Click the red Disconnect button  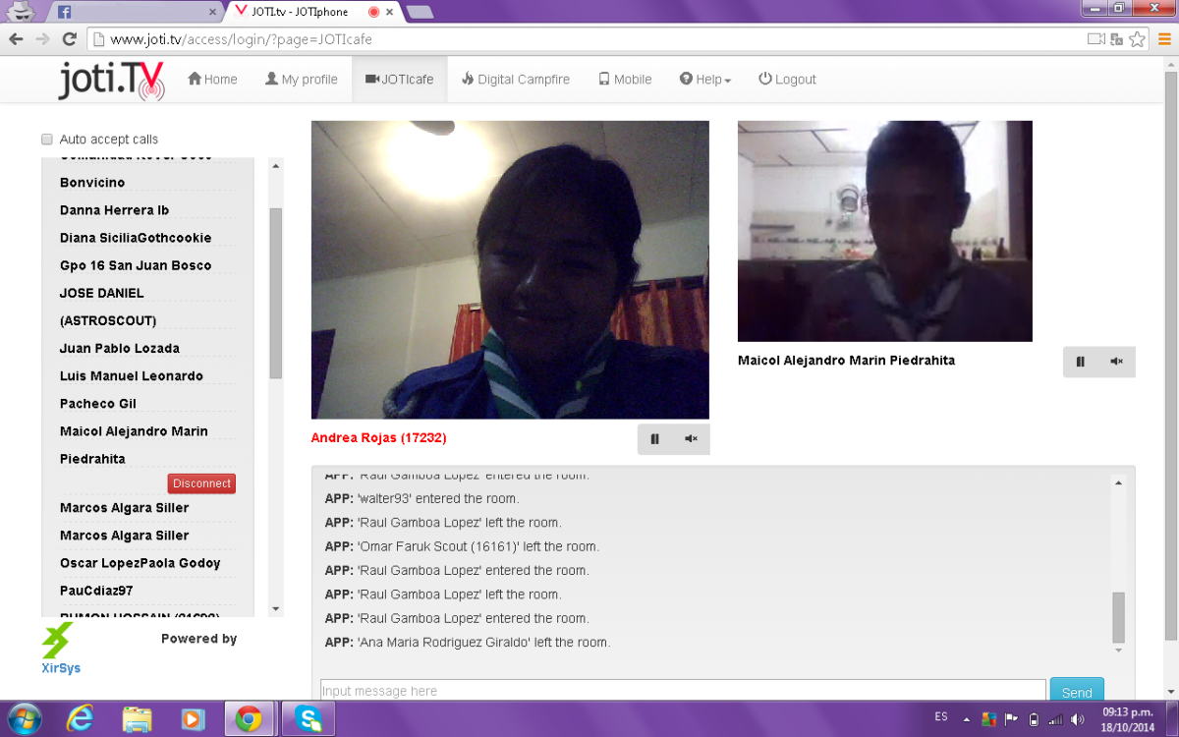pyautogui.click(x=201, y=483)
